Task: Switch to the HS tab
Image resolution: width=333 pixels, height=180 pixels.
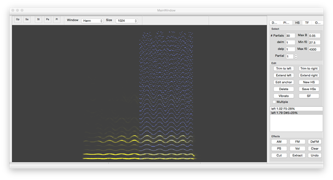Action: [298, 23]
